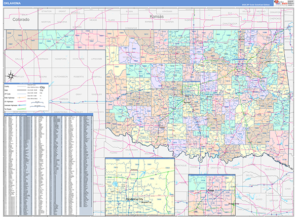Select the OKLAHOMA title in header bar
Screen dimensions: 296x217
coord(12,3)
